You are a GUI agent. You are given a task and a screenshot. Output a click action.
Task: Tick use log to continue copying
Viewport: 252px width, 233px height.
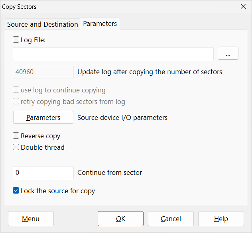pos(16,90)
